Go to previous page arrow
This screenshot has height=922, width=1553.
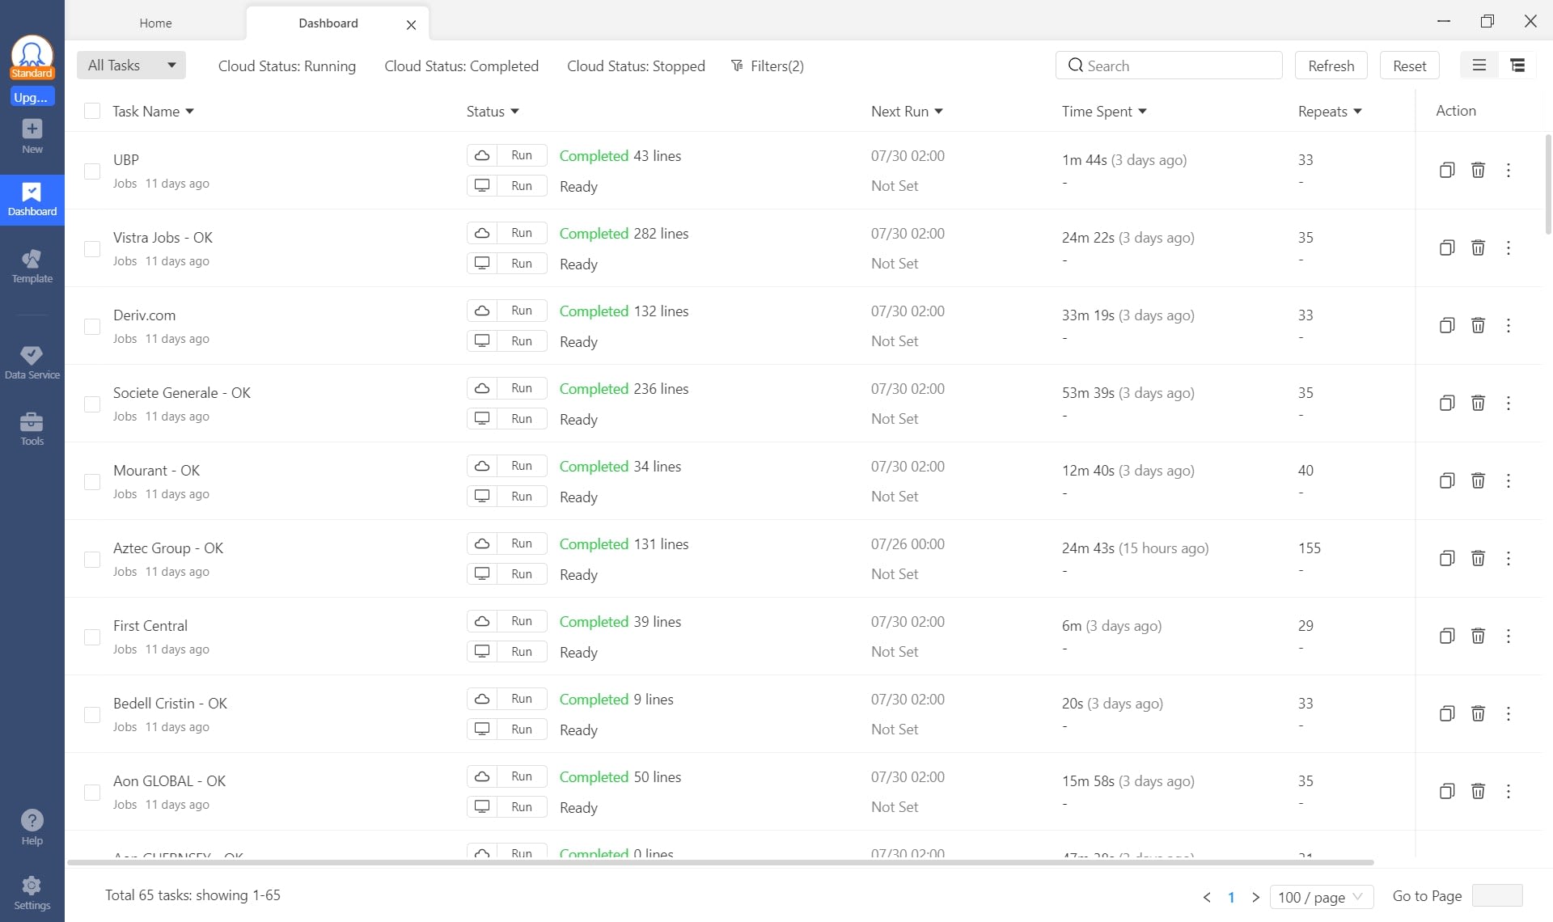(x=1207, y=897)
